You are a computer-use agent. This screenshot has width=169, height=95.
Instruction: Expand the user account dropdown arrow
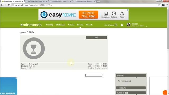(x=147, y=26)
